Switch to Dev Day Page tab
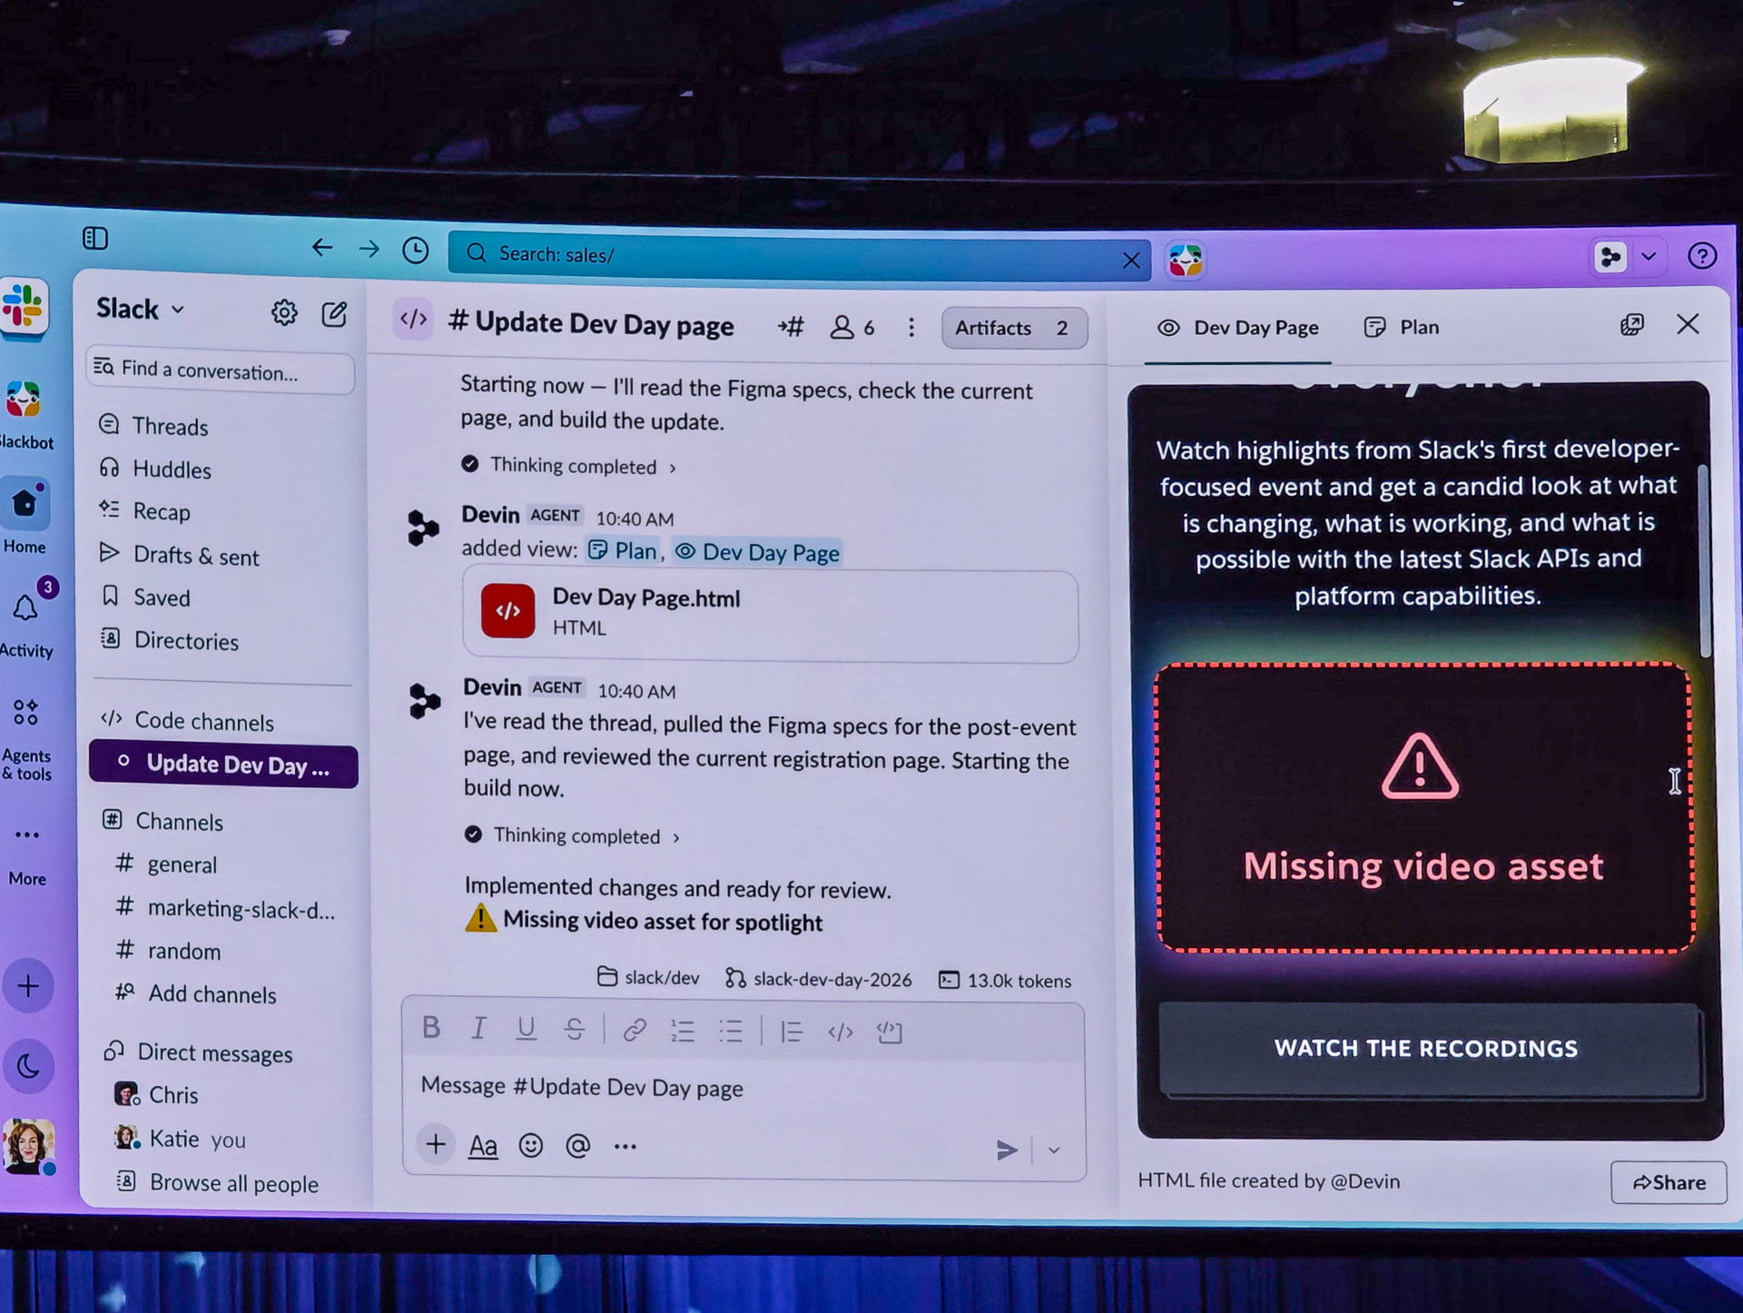 coord(1238,328)
